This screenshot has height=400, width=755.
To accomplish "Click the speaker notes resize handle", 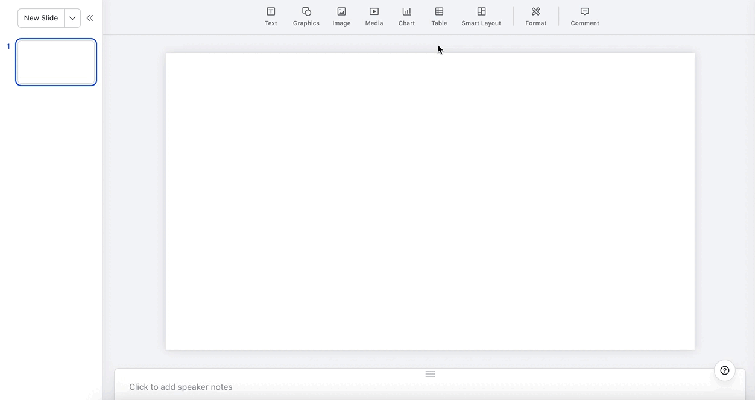I will [430, 374].
